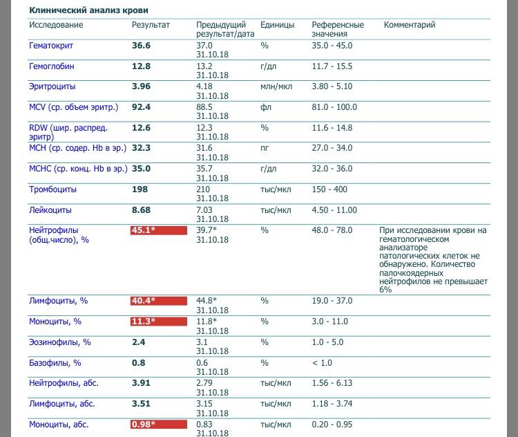
Task: Open MCV (ср. объем эритр.) link
Action: pos(73,107)
